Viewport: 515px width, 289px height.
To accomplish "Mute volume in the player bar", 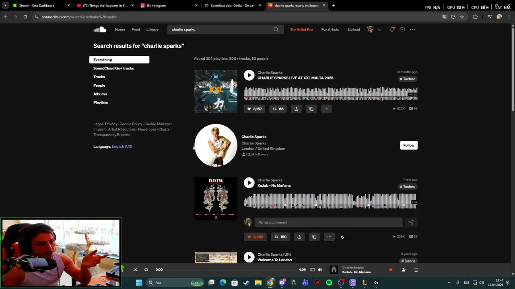I will (320, 270).
